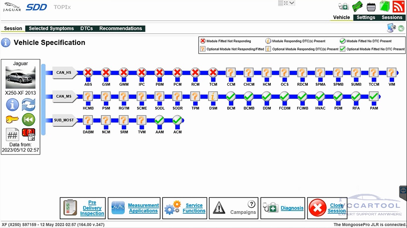Screen dimensions: 407x228
Task: Select the DSM module with DTCs
Action: click(213, 96)
